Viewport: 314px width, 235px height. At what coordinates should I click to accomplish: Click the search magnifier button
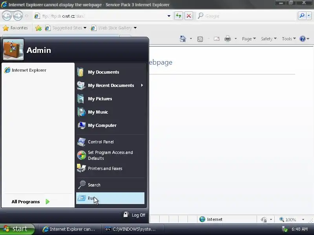pyautogui.click(x=302, y=16)
